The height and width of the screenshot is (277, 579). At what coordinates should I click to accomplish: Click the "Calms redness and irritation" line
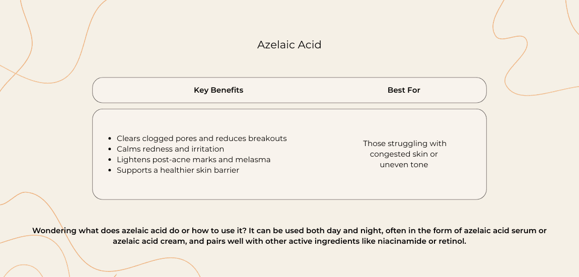point(170,149)
